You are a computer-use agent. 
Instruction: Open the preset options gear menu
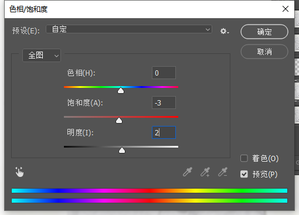pyautogui.click(x=225, y=31)
